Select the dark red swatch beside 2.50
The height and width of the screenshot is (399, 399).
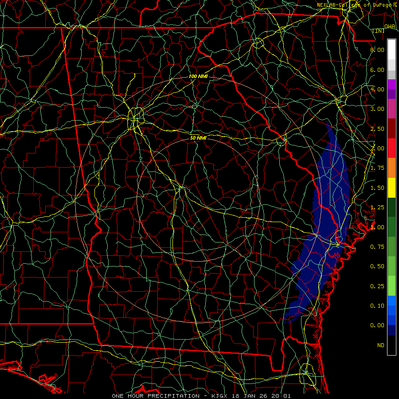tap(391, 129)
